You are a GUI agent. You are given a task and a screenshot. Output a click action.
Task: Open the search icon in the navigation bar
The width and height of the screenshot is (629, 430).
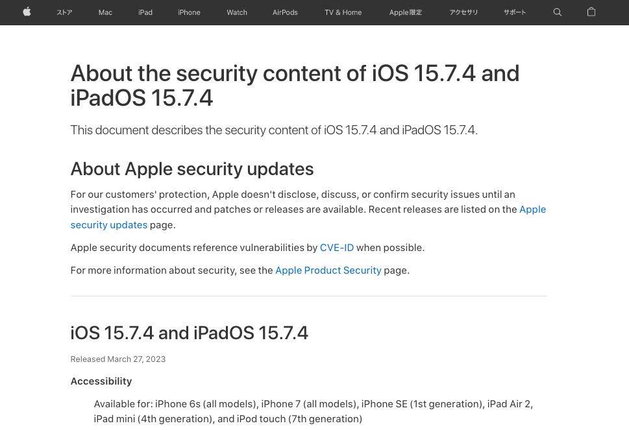[557, 12]
